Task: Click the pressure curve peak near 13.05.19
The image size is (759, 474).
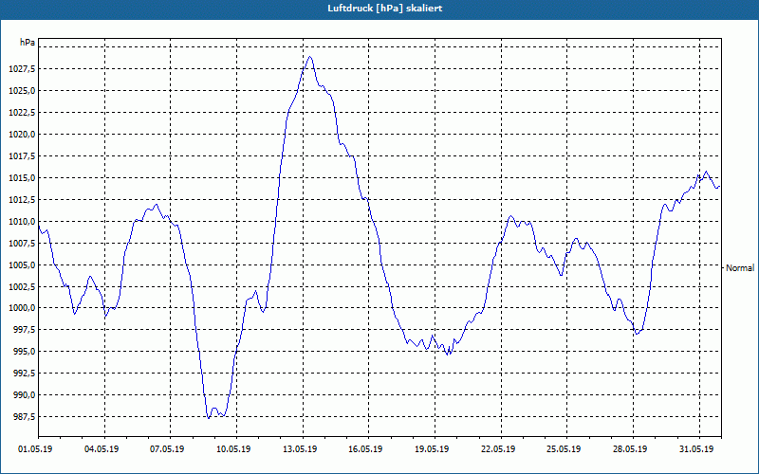Action: [310, 57]
